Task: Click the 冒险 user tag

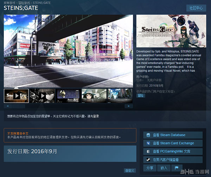Action: [140, 95]
